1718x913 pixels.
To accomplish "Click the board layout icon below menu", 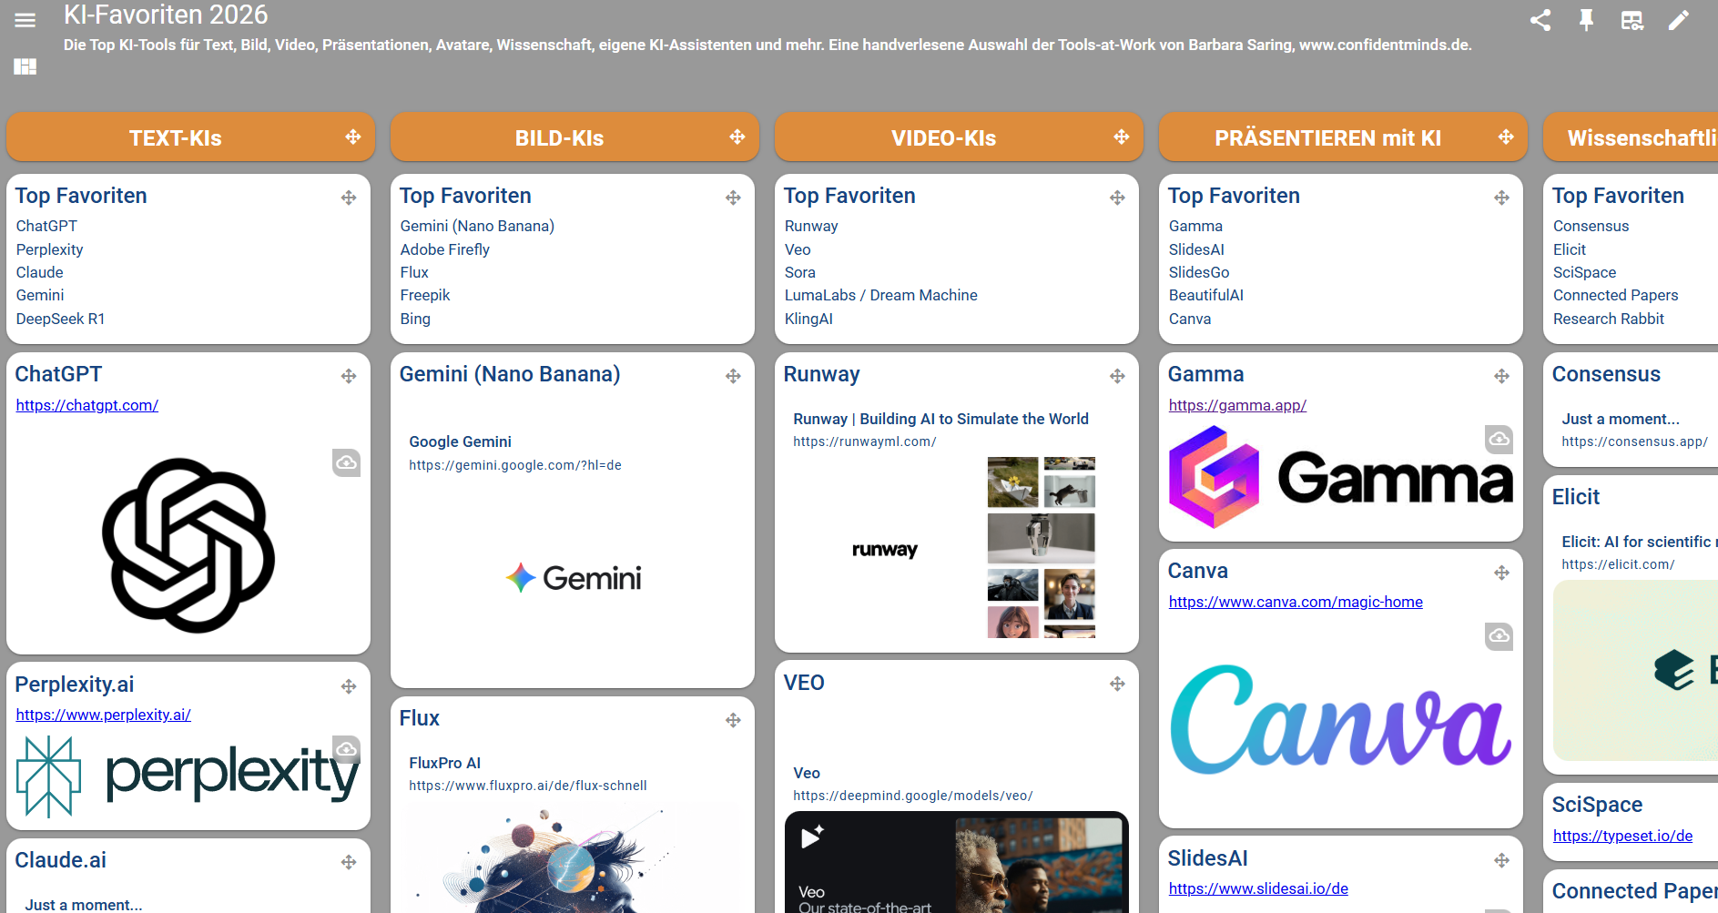I will (25, 66).
